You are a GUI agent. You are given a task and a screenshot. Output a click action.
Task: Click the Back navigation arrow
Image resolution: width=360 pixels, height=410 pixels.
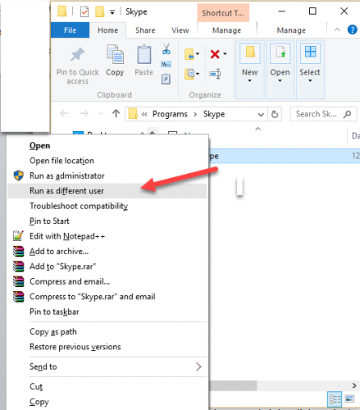64,113
